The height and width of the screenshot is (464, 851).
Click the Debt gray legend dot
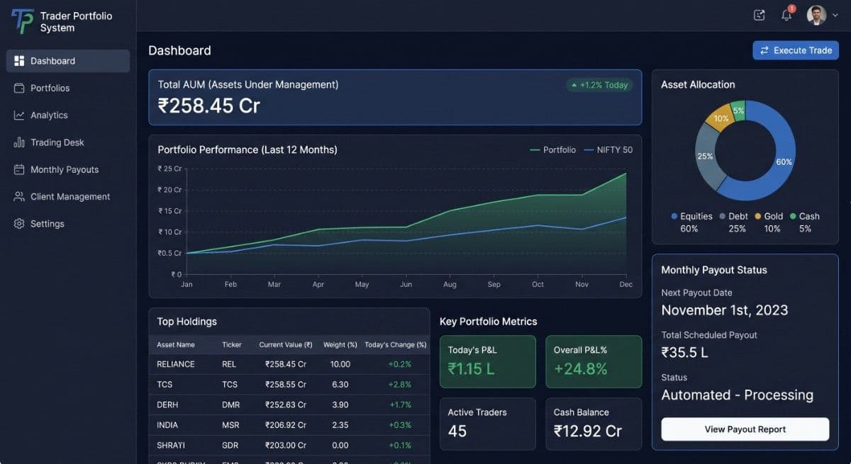pos(723,217)
